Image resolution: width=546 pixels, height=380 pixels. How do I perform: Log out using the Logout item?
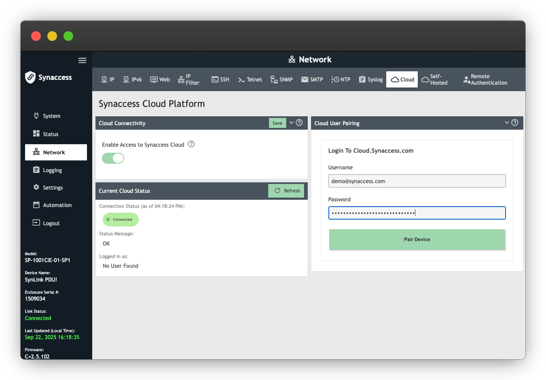point(51,223)
